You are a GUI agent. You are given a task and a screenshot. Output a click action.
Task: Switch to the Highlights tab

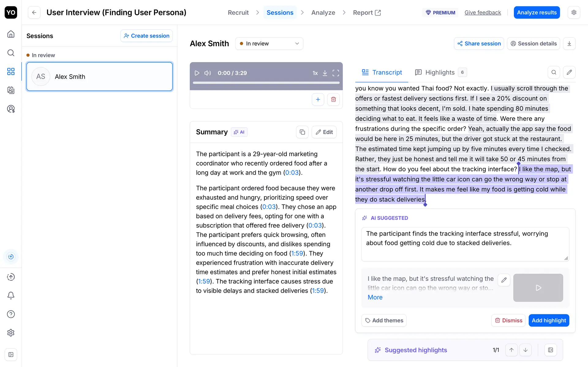pos(440,72)
